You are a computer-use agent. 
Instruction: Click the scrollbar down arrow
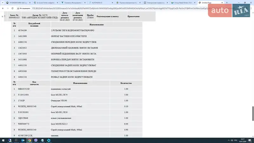(x=253, y=137)
